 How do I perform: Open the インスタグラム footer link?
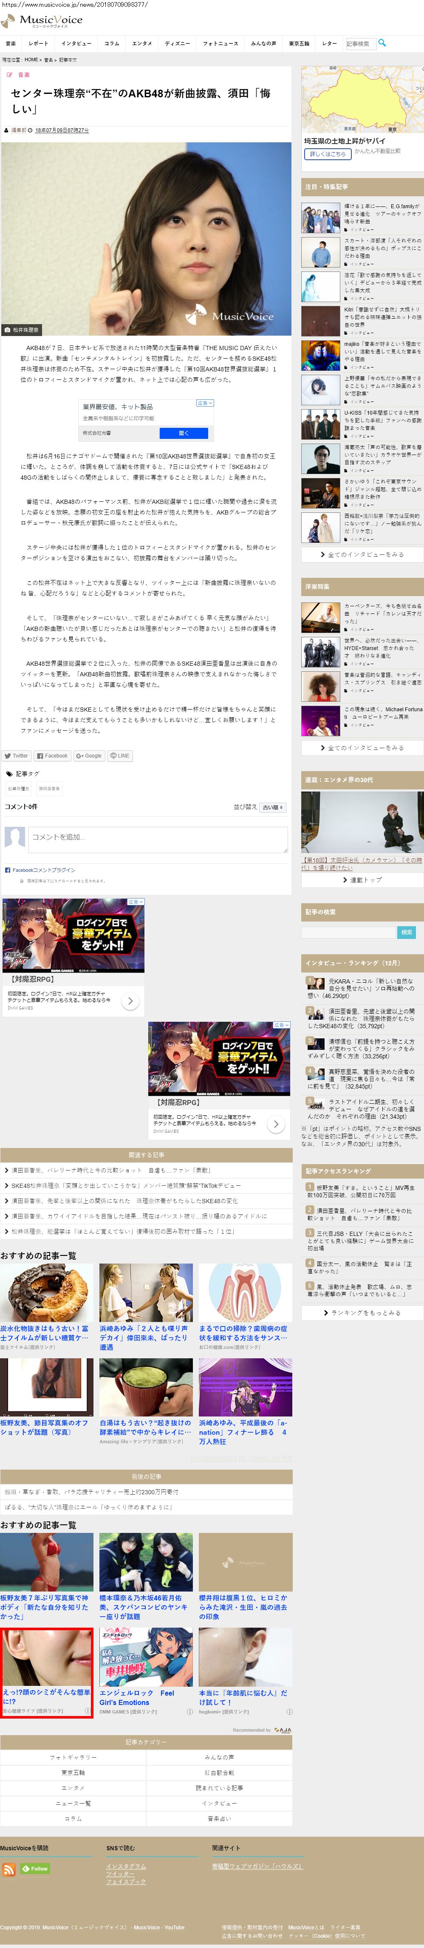[126, 1866]
